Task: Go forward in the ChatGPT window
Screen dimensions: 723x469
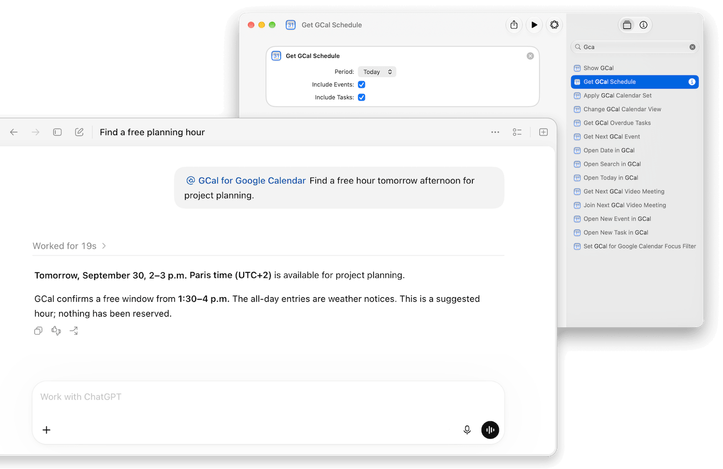Action: point(36,132)
